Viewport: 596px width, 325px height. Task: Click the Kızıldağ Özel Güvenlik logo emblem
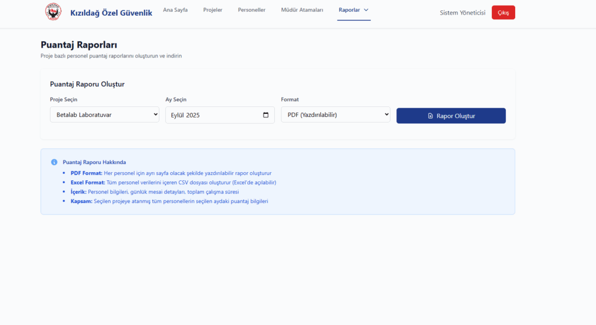(53, 12)
